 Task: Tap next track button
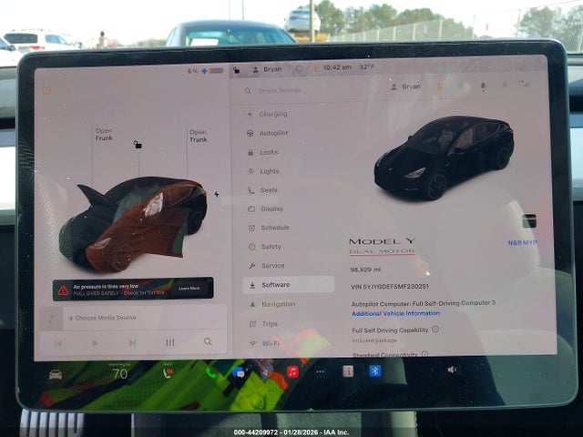(x=132, y=342)
